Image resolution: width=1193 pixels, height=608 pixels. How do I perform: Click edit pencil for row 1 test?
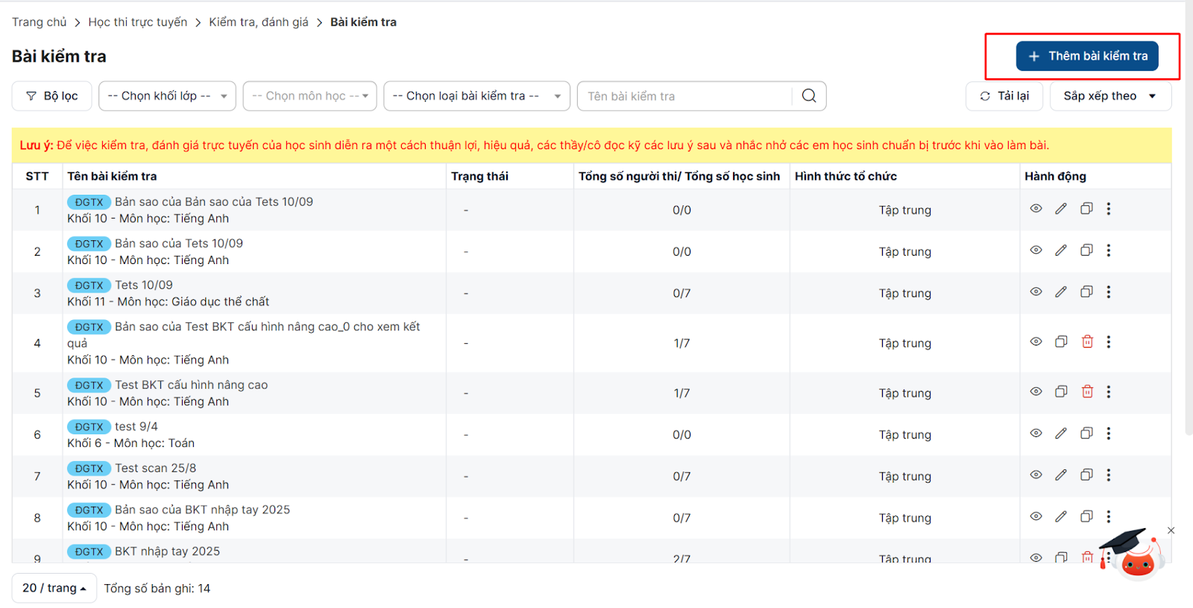1061,209
